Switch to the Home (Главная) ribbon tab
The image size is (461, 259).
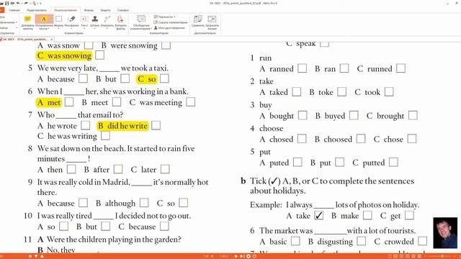point(14,10)
